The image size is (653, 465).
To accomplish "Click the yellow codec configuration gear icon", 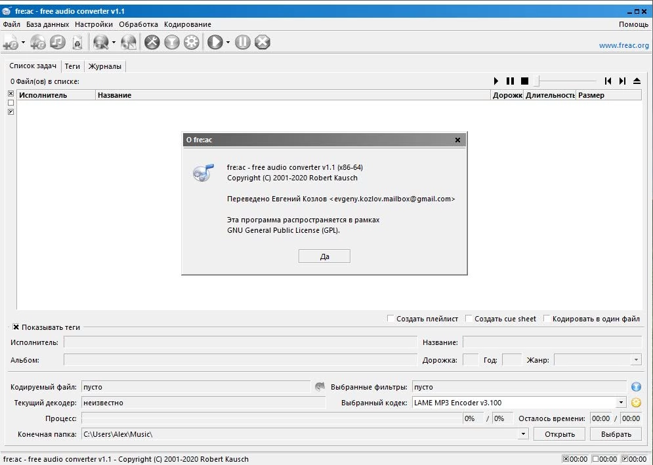I will (636, 403).
